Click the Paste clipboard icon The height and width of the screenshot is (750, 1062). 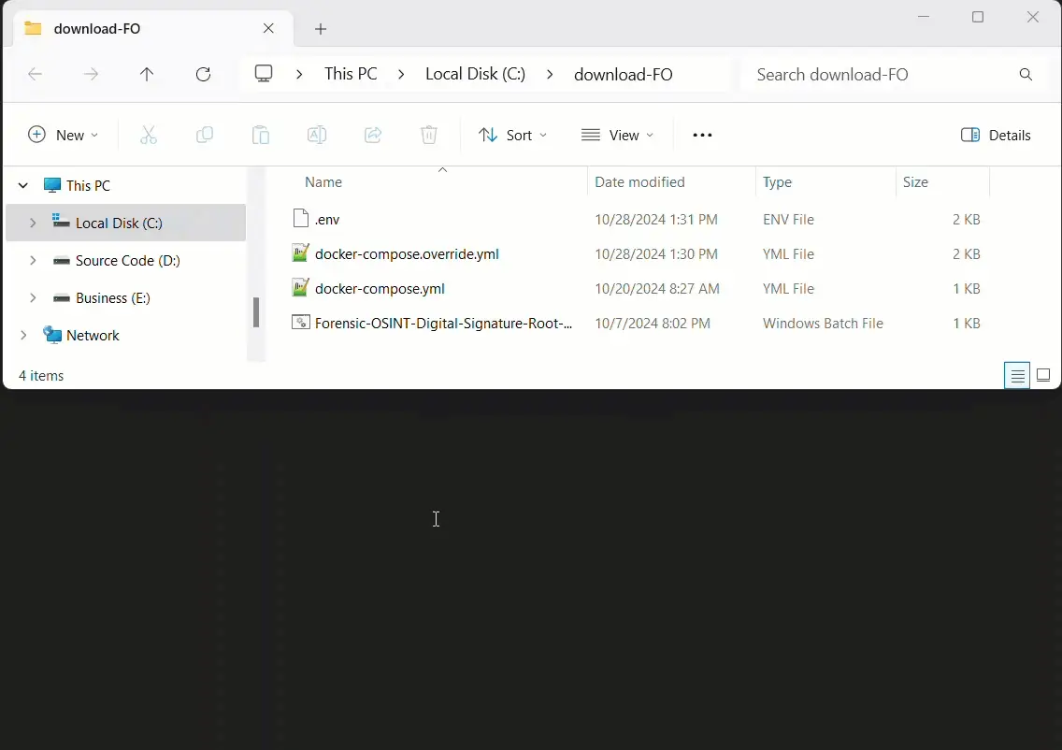[261, 135]
